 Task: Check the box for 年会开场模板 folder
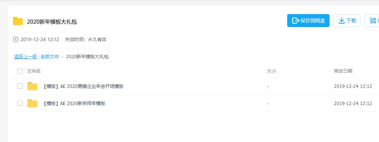[x=20, y=86]
